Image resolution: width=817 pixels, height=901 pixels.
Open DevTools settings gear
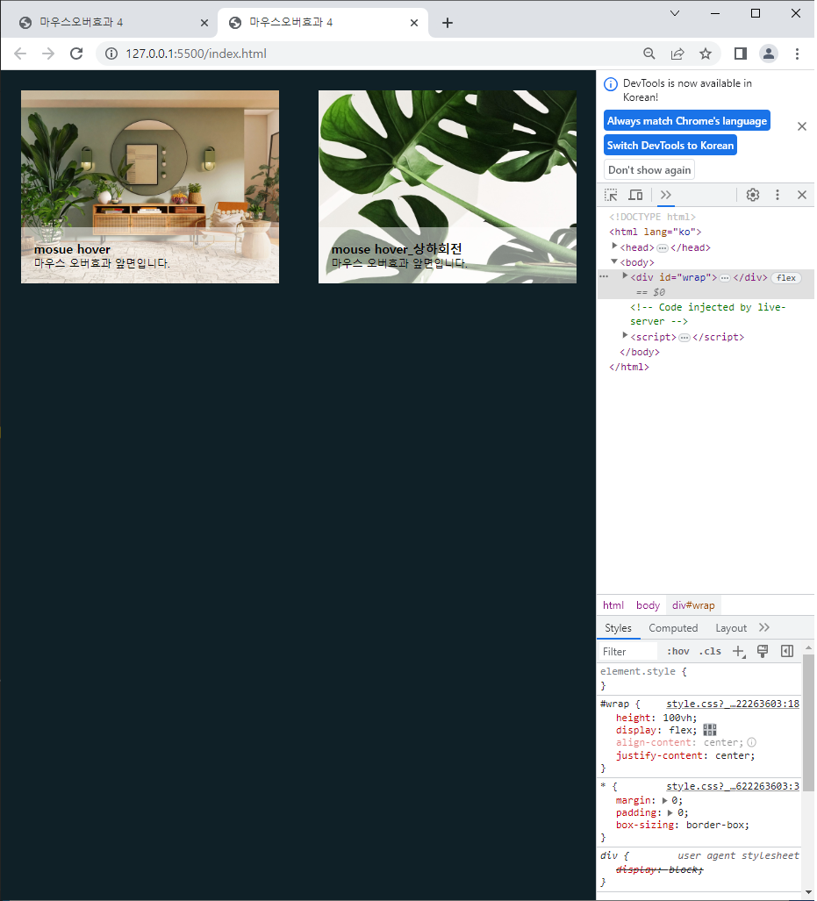(753, 195)
